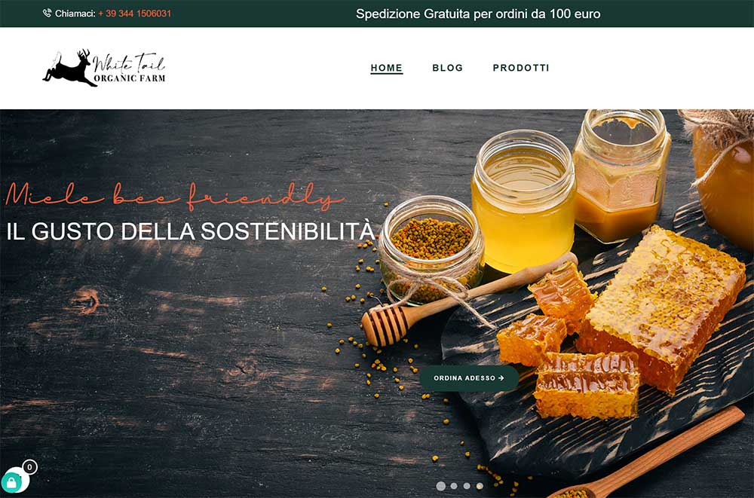Go to the PRODOTTI menu item
The image size is (754, 498).
pos(521,68)
